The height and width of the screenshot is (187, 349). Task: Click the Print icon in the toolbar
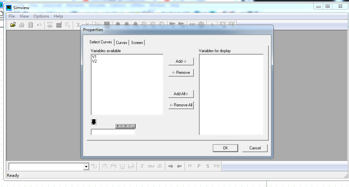point(22,25)
